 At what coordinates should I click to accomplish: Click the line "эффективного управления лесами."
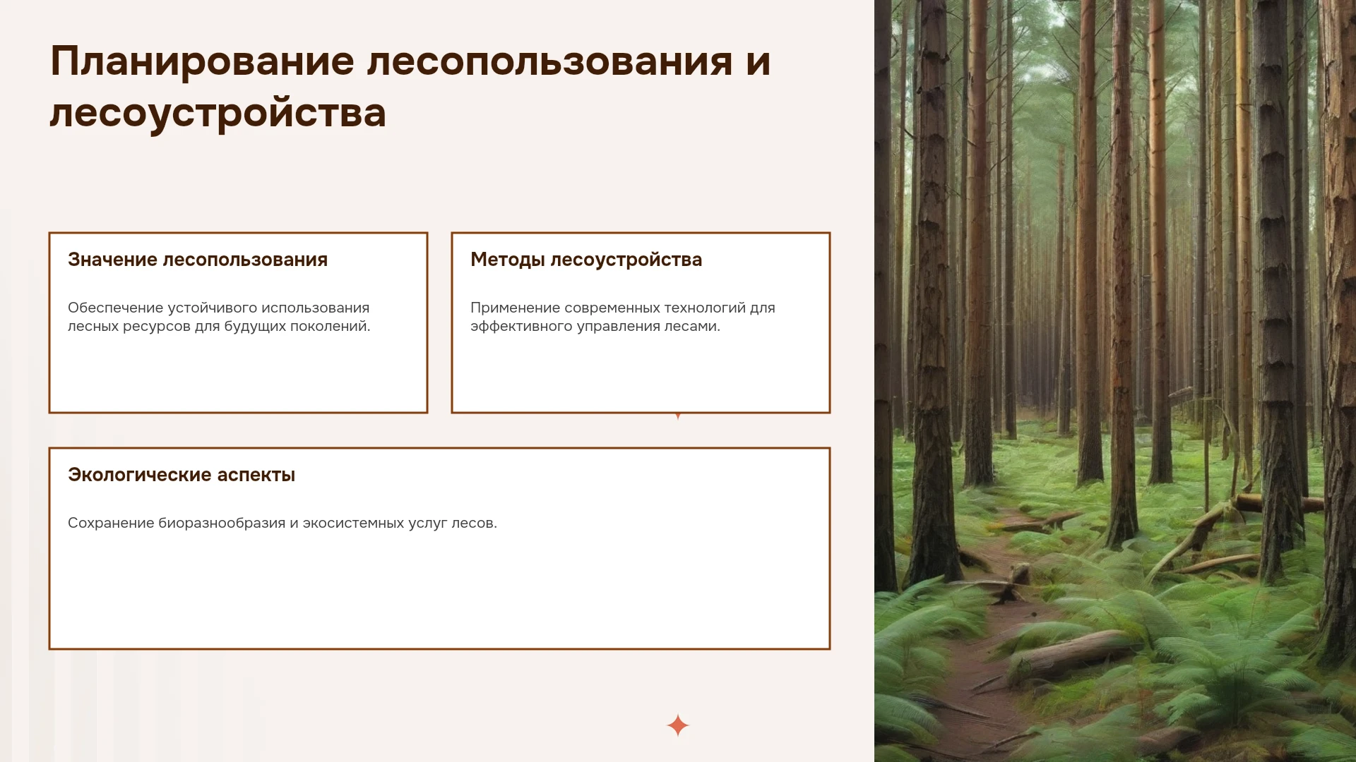coord(595,326)
